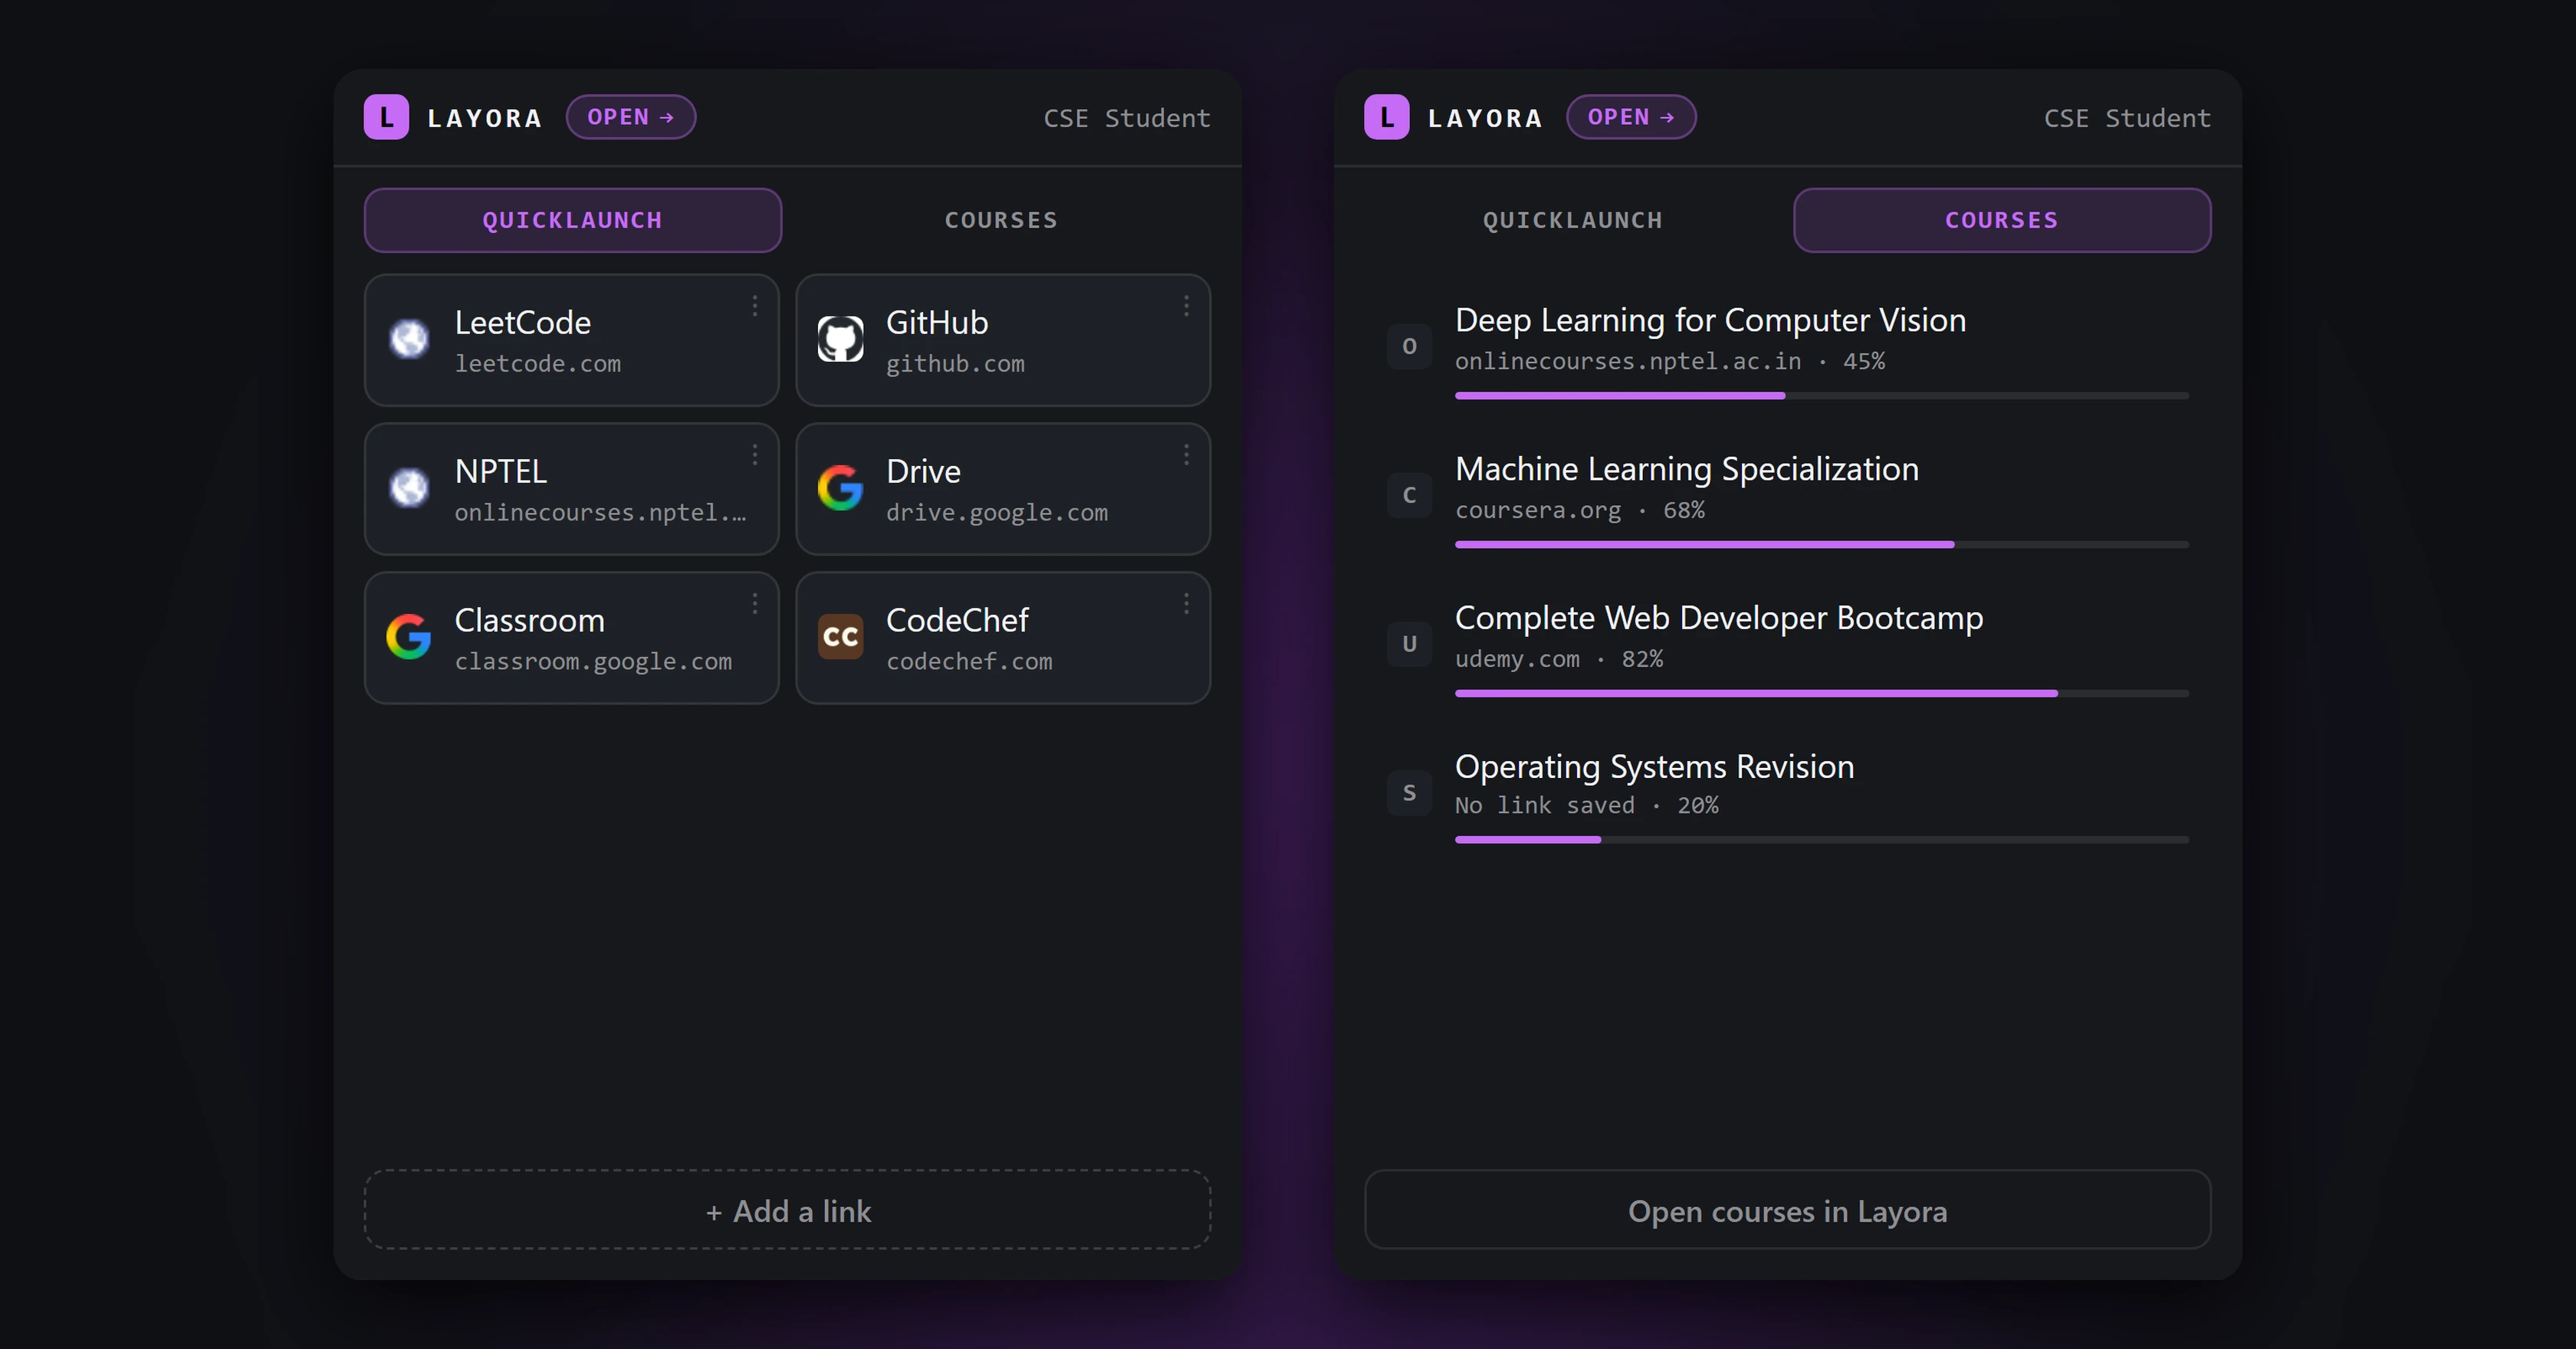This screenshot has height=1349, width=2576.
Task: Click CSE Student label in left panel
Action: (1127, 118)
